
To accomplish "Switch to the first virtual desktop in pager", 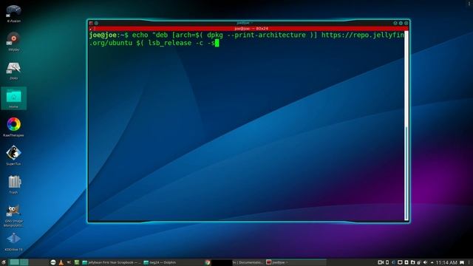I will (14, 262).
